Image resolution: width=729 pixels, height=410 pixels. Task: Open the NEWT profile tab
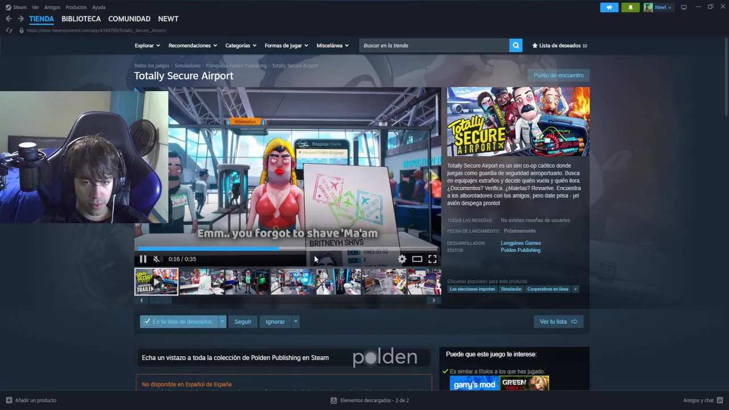point(168,19)
